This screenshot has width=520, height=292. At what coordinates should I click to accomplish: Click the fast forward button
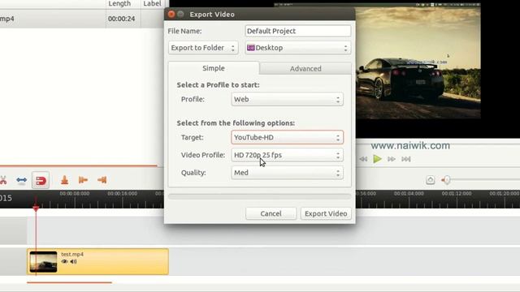click(392, 159)
